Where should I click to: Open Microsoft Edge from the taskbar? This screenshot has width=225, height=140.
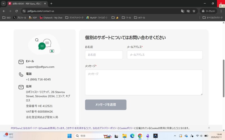click(132, 136)
